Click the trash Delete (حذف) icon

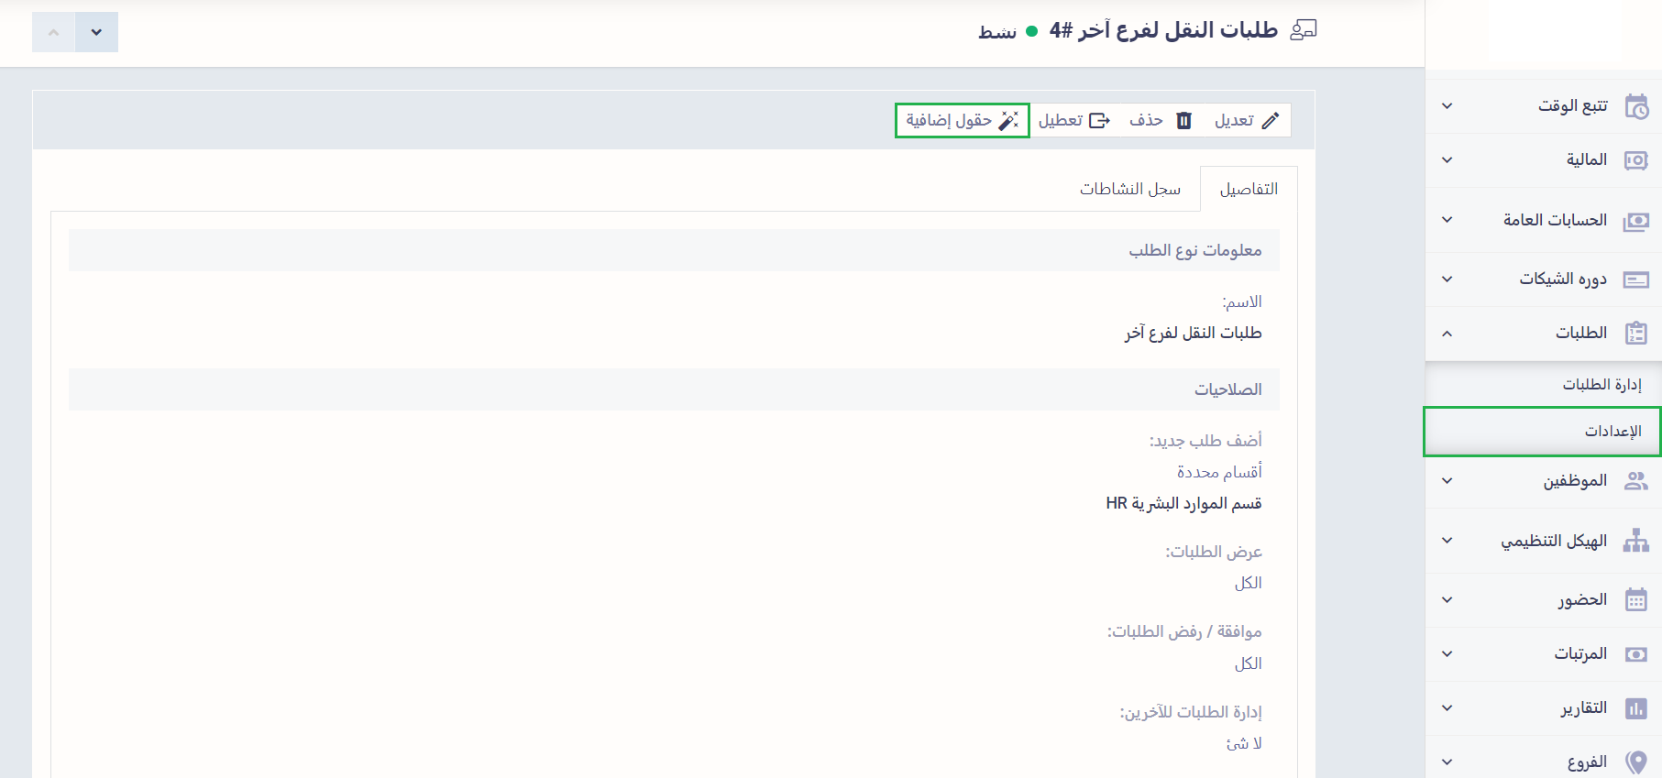(x=1183, y=121)
